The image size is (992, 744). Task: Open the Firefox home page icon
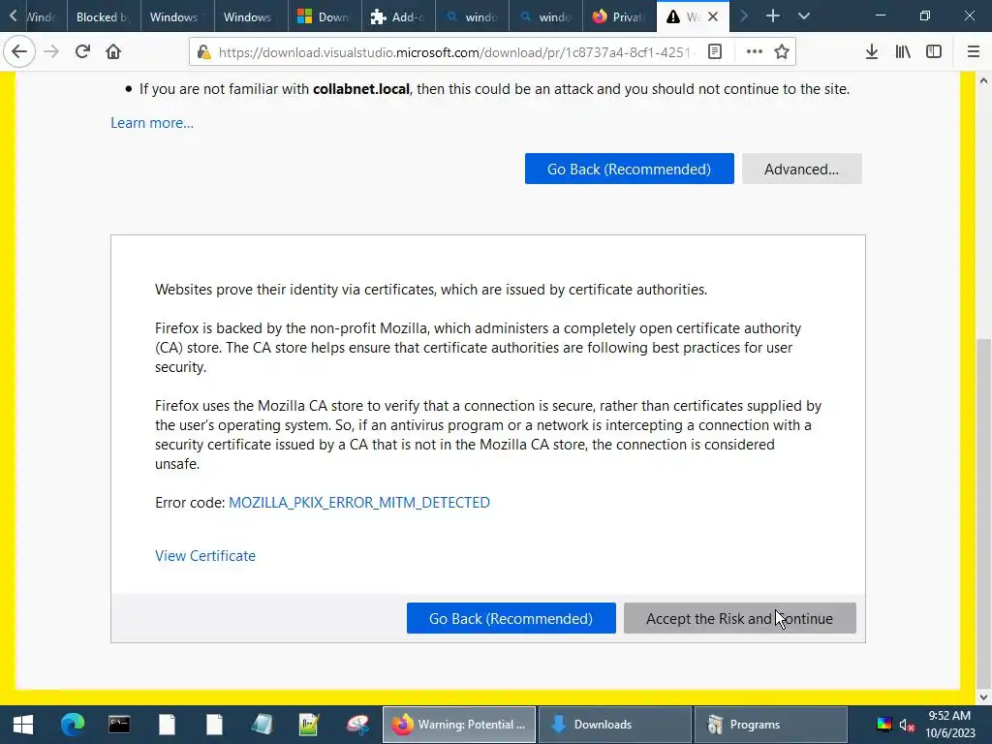(113, 52)
